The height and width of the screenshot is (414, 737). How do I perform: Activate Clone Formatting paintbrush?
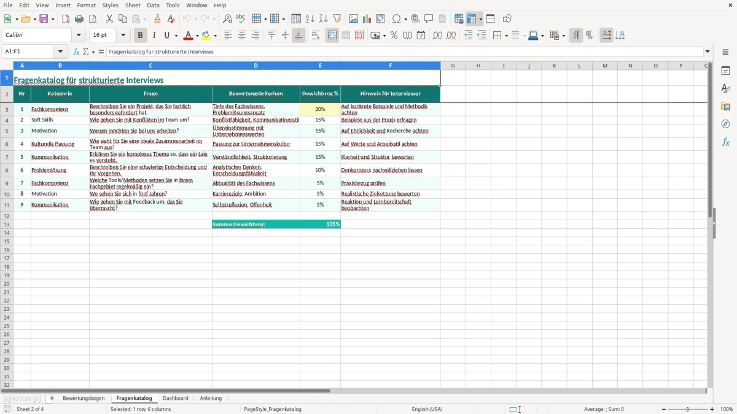click(x=158, y=19)
